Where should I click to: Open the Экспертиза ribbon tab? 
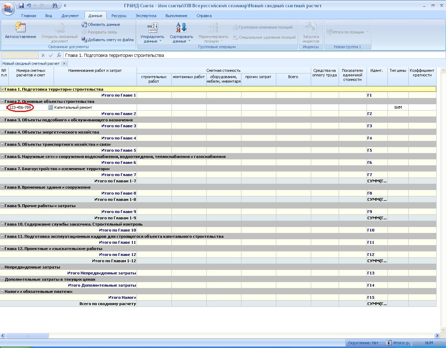click(x=146, y=16)
